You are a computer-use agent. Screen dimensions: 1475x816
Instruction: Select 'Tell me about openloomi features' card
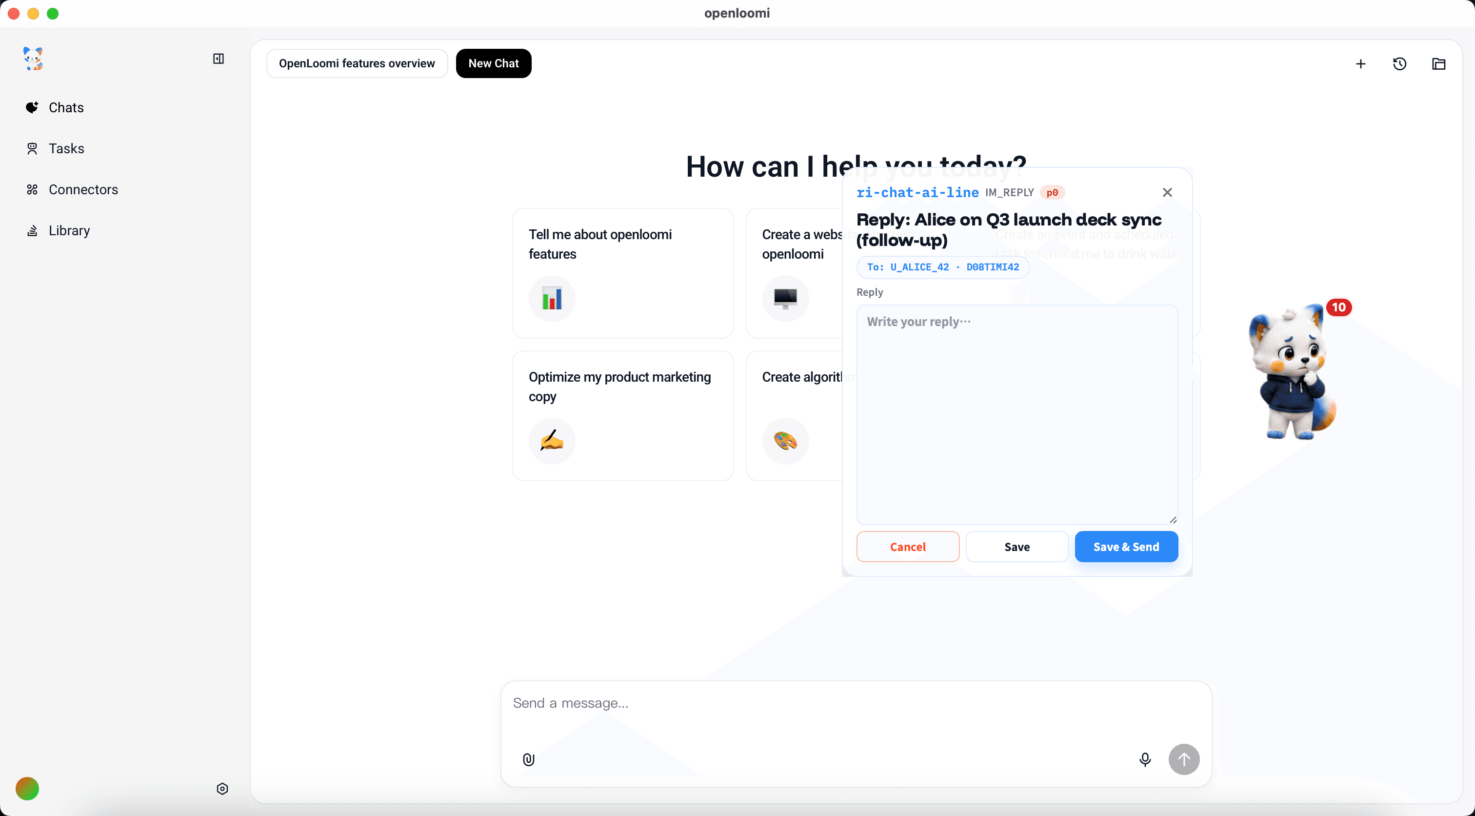pos(622,273)
